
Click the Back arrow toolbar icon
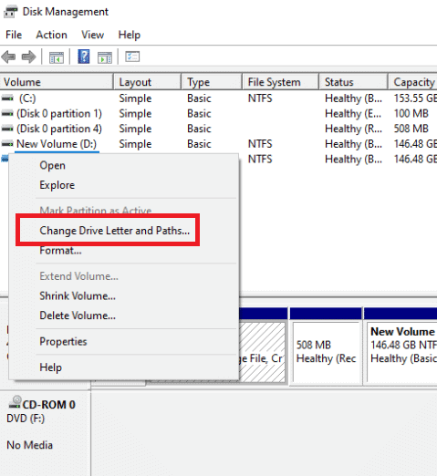(8, 57)
